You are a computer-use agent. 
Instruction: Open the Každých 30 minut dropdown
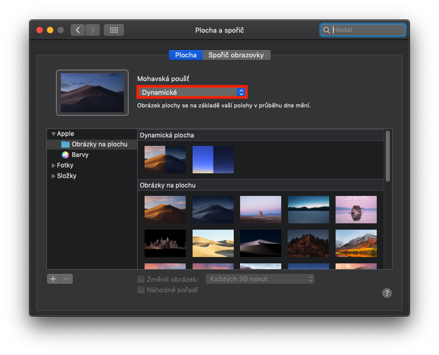coord(260,279)
